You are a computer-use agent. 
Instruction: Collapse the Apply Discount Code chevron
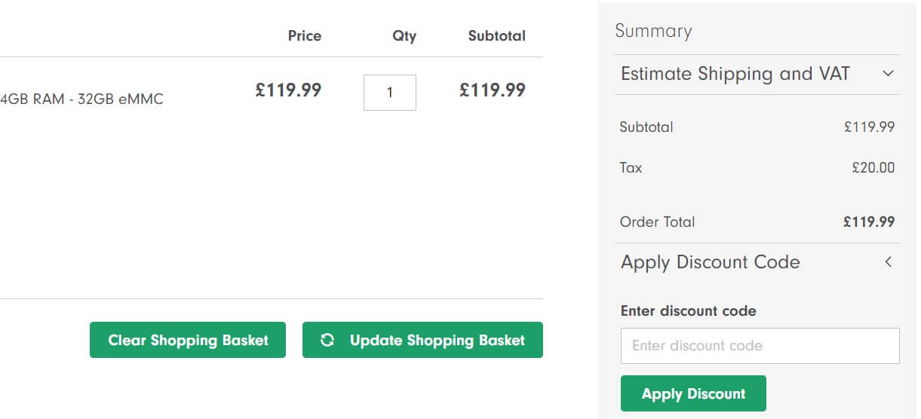[x=888, y=262]
